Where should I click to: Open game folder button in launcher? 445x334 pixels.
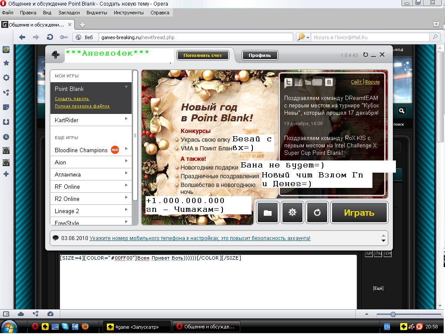[268, 212]
